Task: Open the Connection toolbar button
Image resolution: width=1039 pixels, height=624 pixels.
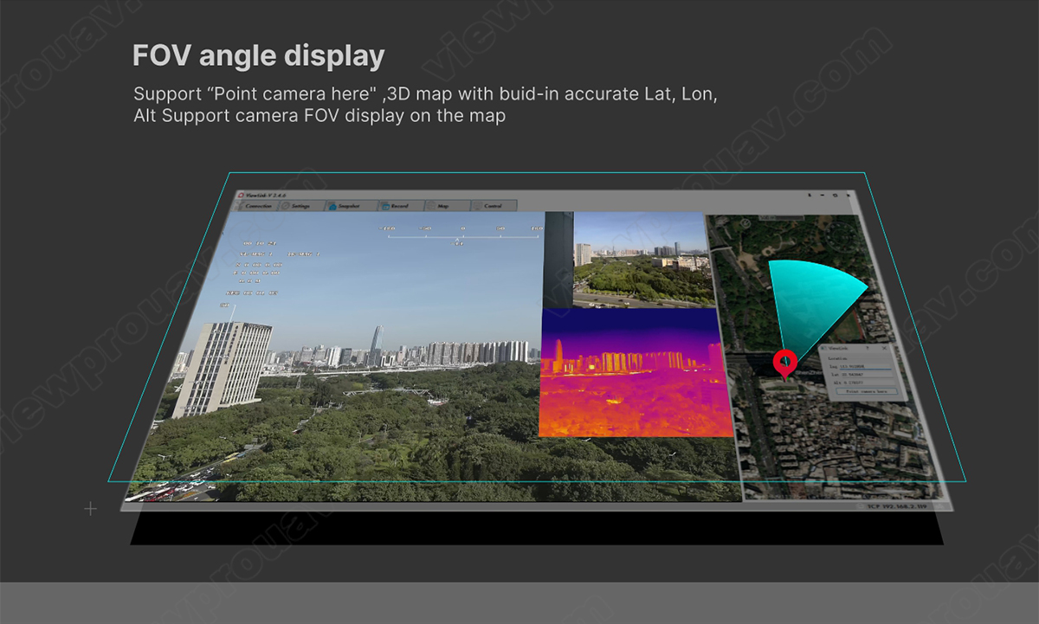Action: point(259,206)
